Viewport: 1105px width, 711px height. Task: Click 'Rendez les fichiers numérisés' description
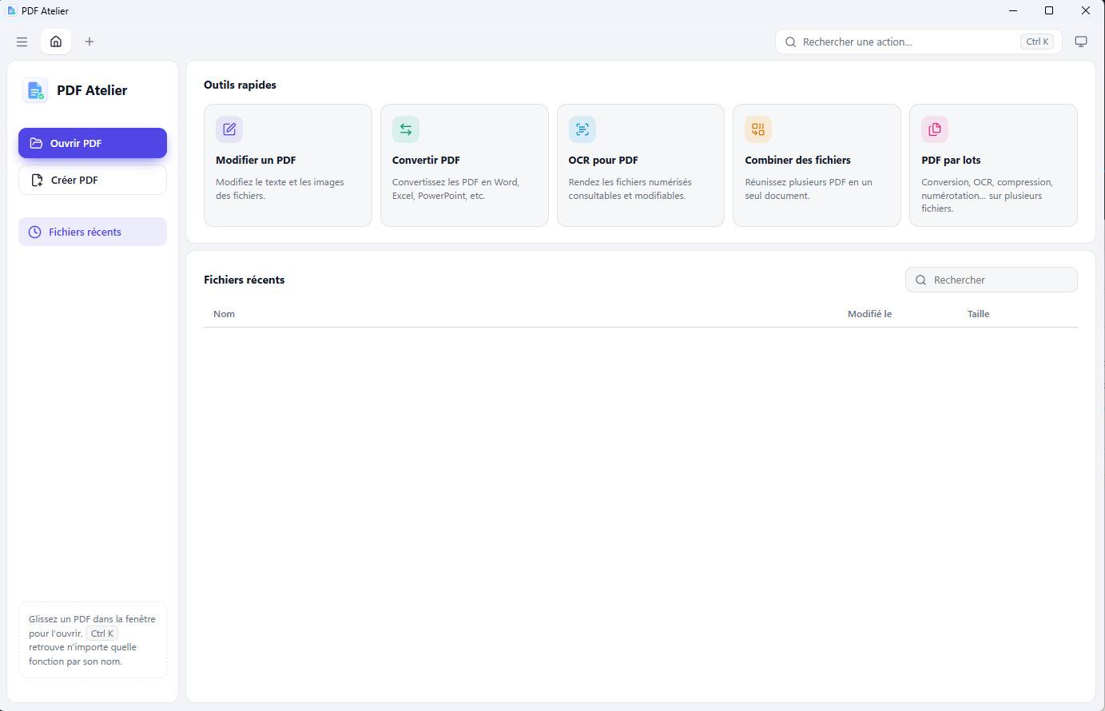point(630,189)
